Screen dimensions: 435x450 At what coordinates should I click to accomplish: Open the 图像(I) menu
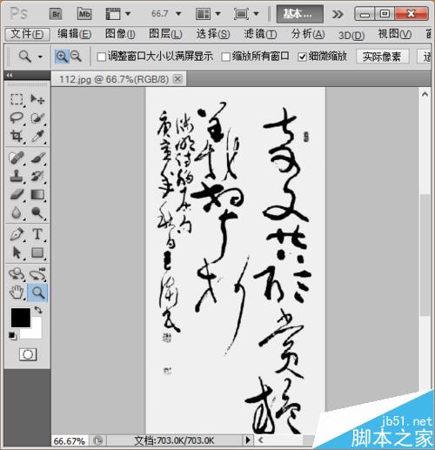tap(120, 34)
